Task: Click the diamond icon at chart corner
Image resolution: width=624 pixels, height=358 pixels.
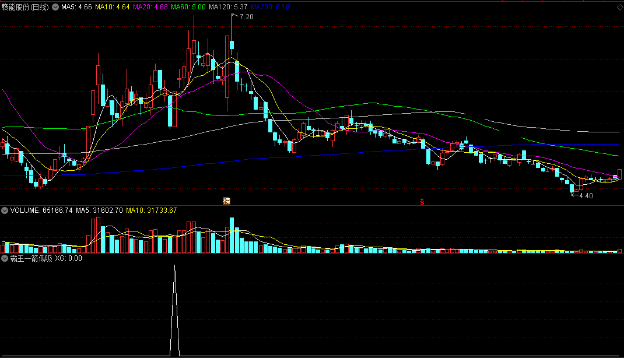Action: [x=620, y=8]
